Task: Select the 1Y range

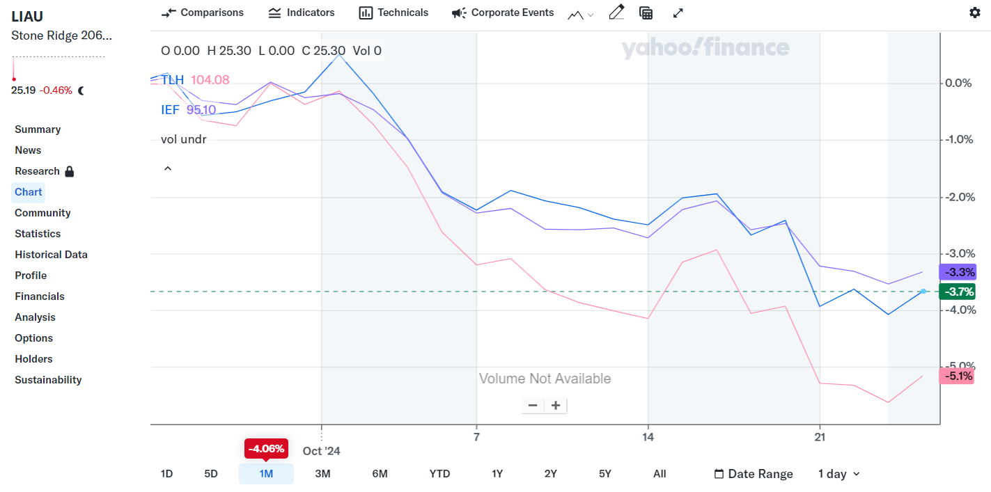Action: coord(497,474)
